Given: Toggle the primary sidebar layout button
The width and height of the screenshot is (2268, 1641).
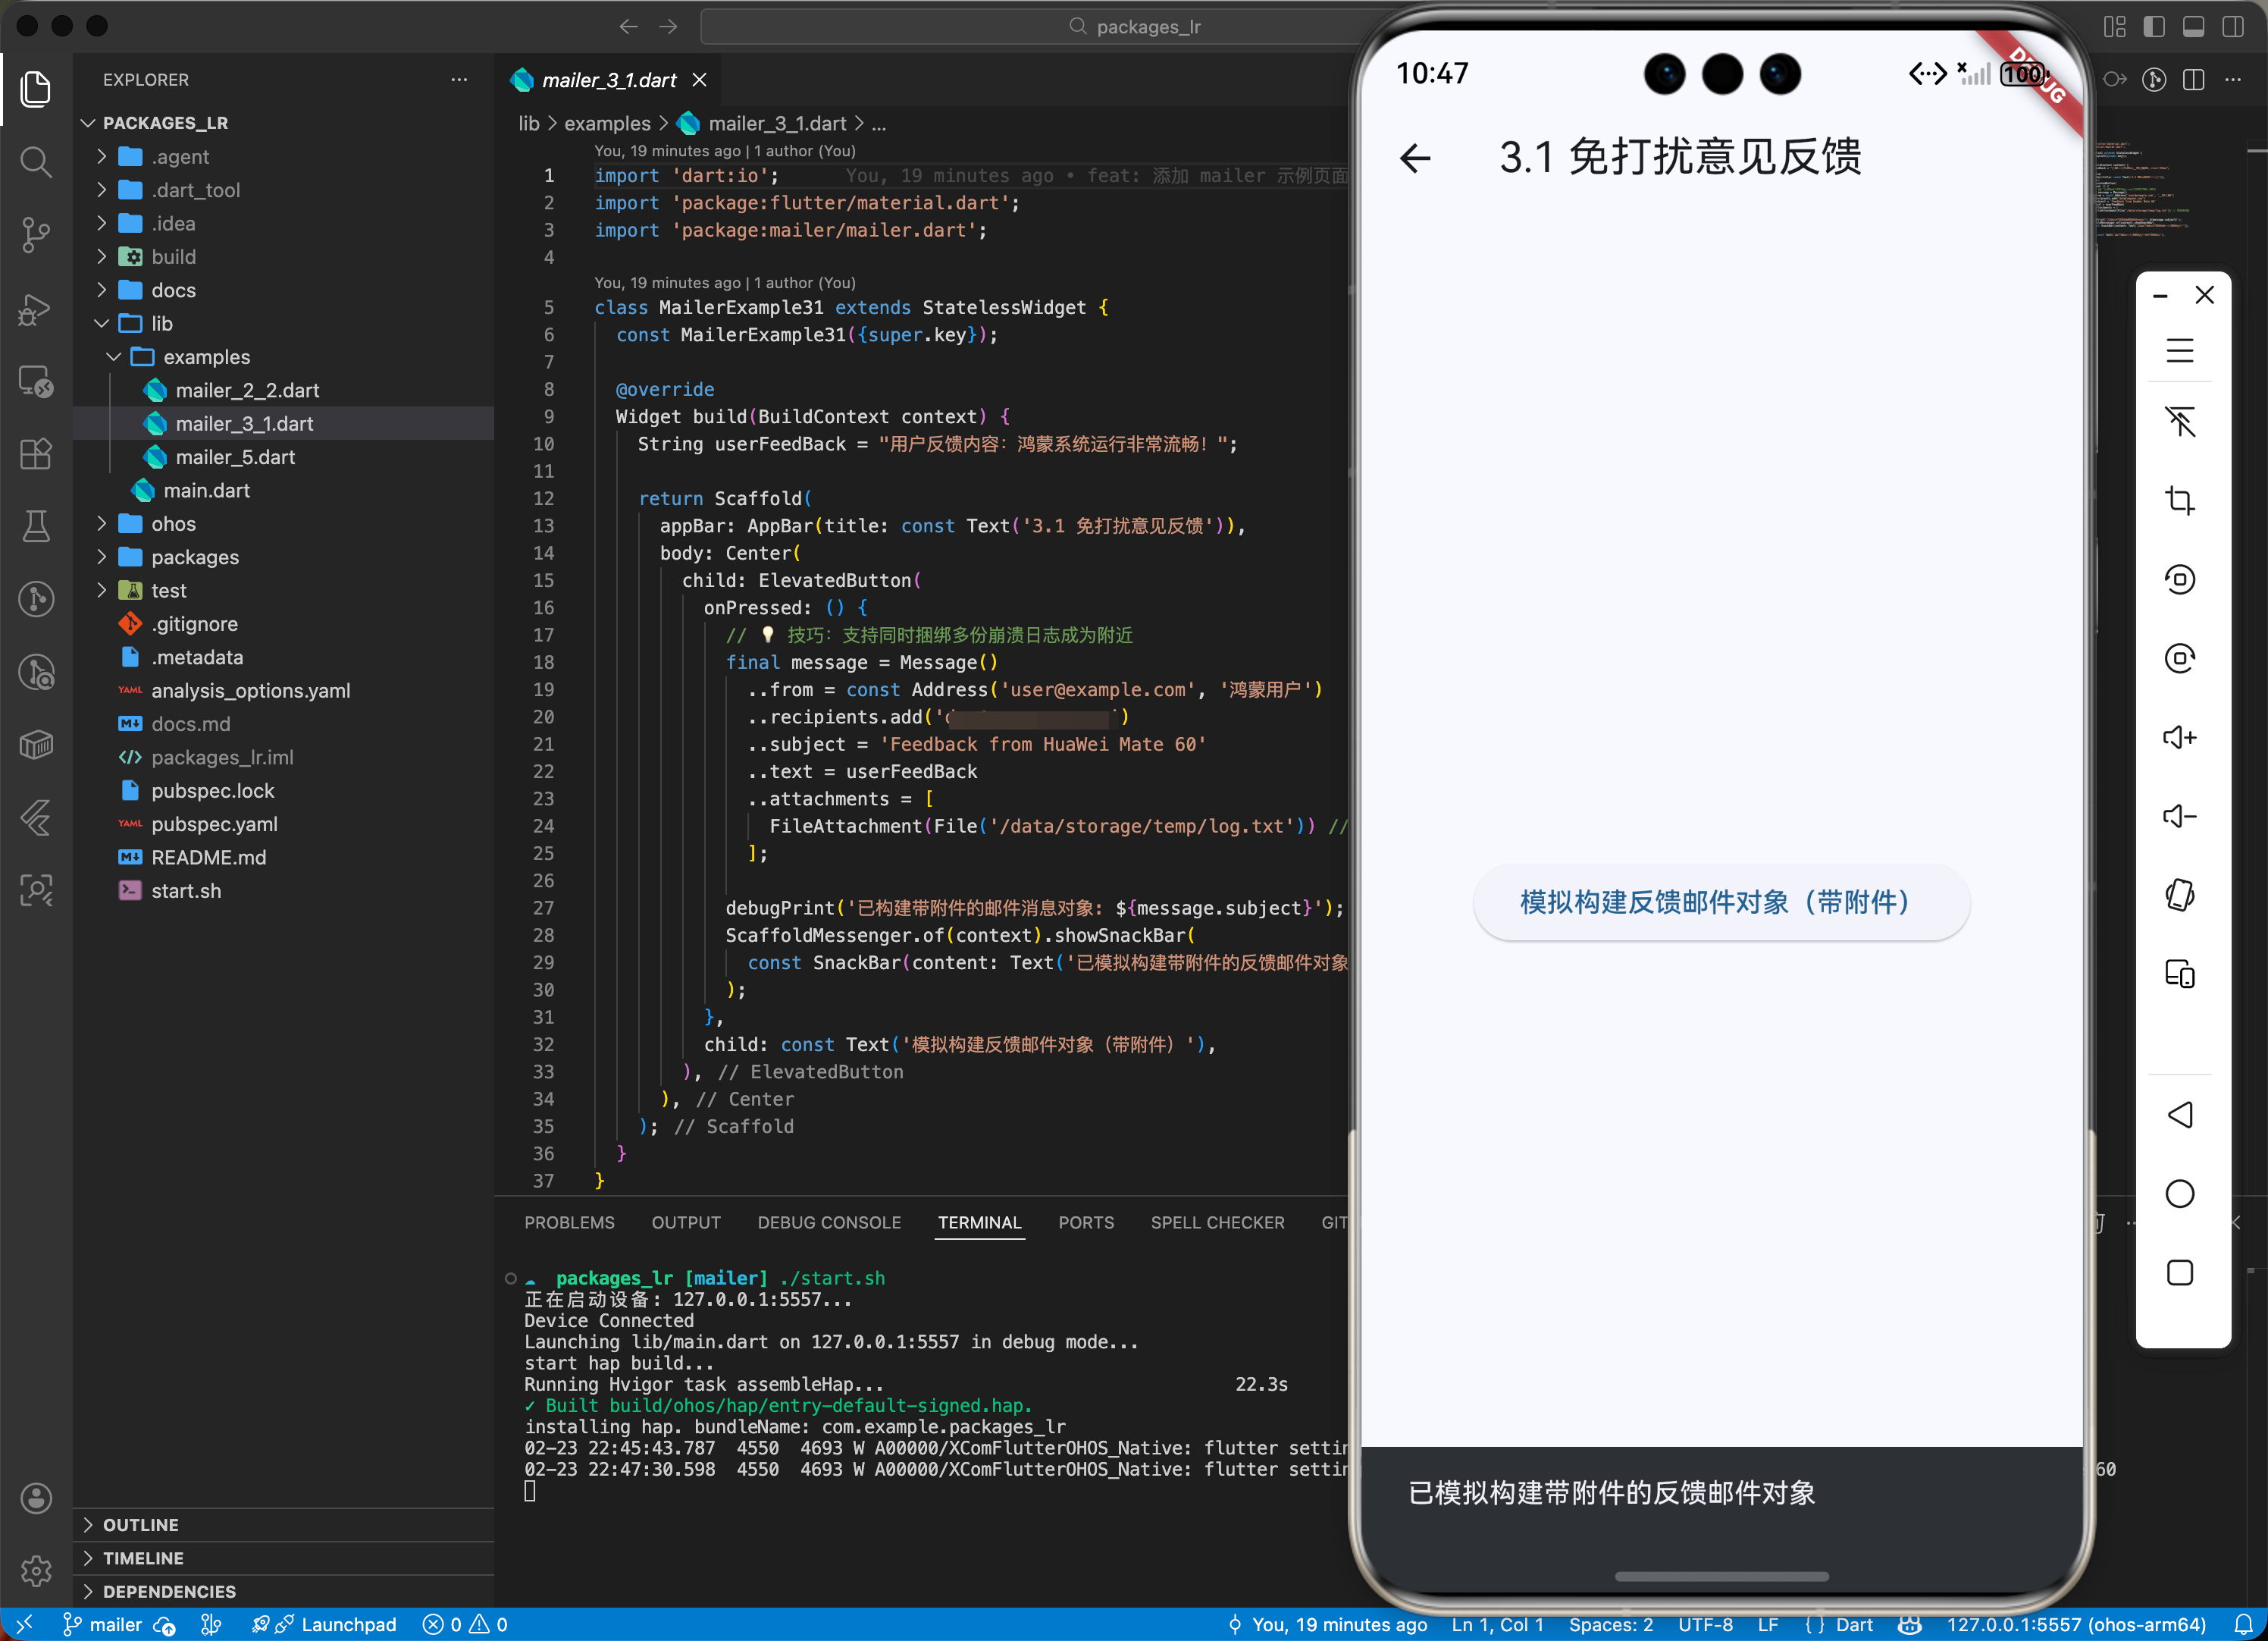Looking at the screenshot, I should (2154, 27).
